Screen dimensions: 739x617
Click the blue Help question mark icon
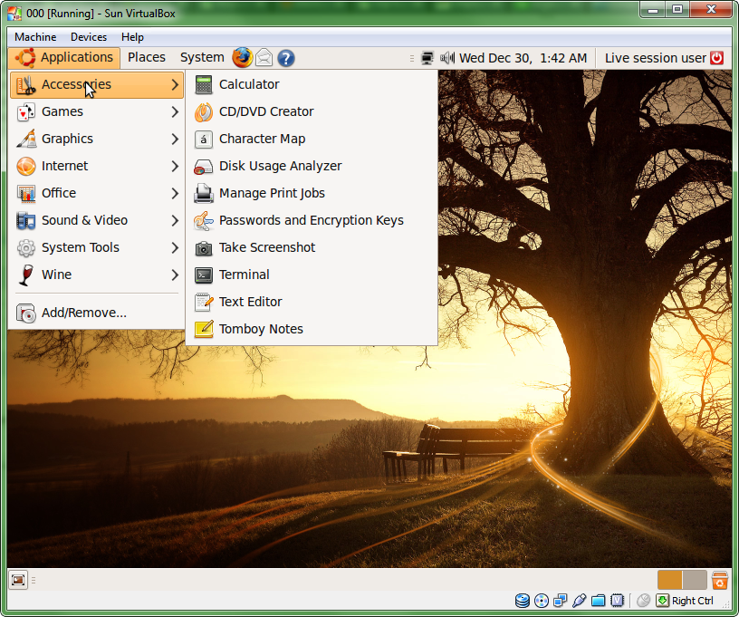pyautogui.click(x=285, y=58)
